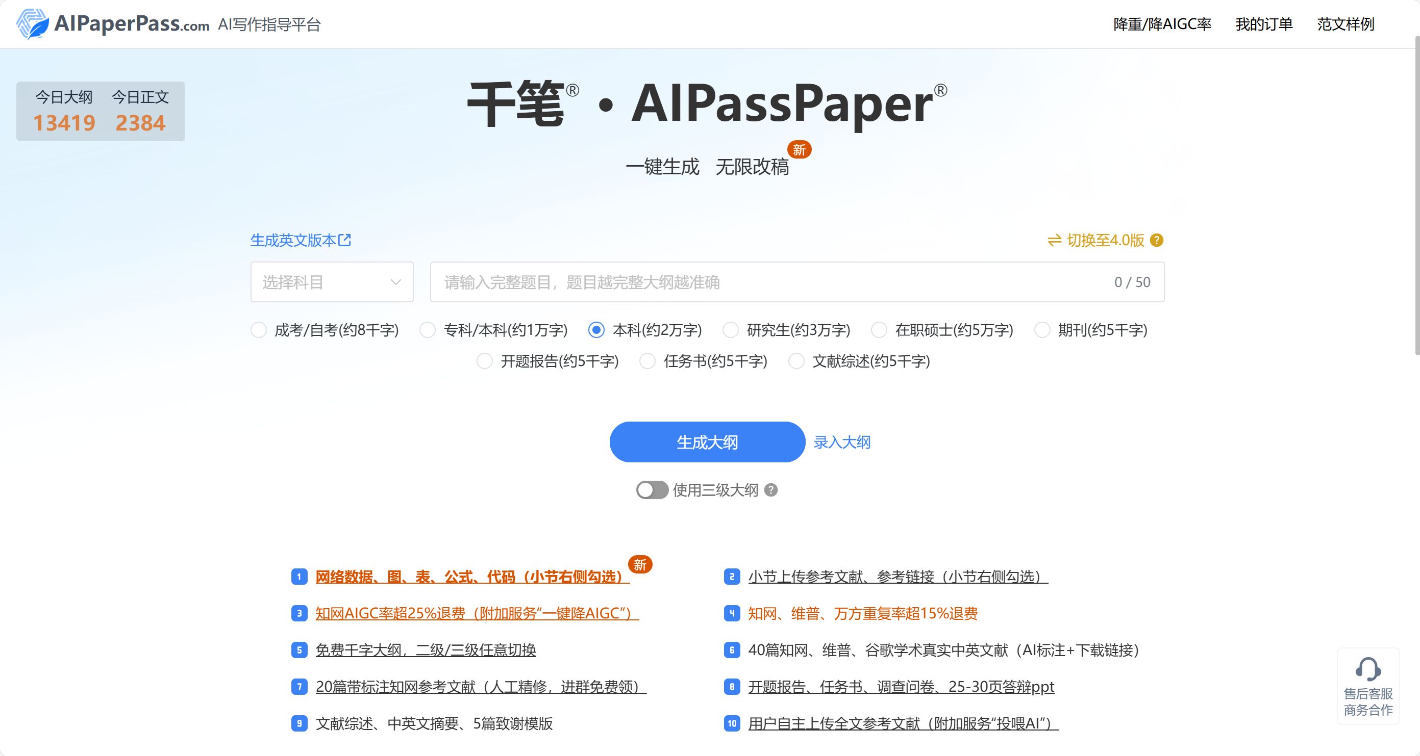
Task: Open the 选择科目 dropdown
Action: pos(332,282)
